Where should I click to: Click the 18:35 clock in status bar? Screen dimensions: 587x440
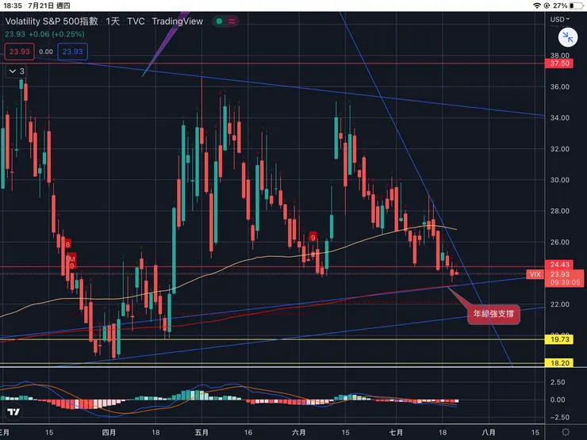(13, 6)
